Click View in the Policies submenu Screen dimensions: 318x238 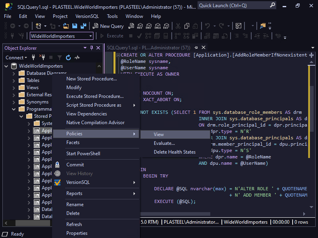(175, 135)
